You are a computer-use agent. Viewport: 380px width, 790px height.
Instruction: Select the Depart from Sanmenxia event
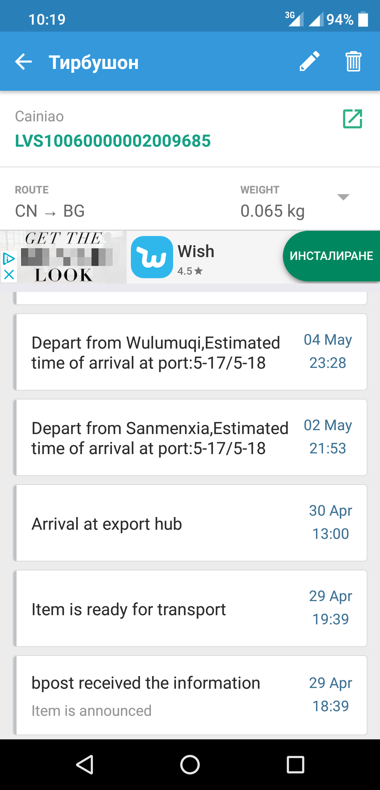click(190, 438)
